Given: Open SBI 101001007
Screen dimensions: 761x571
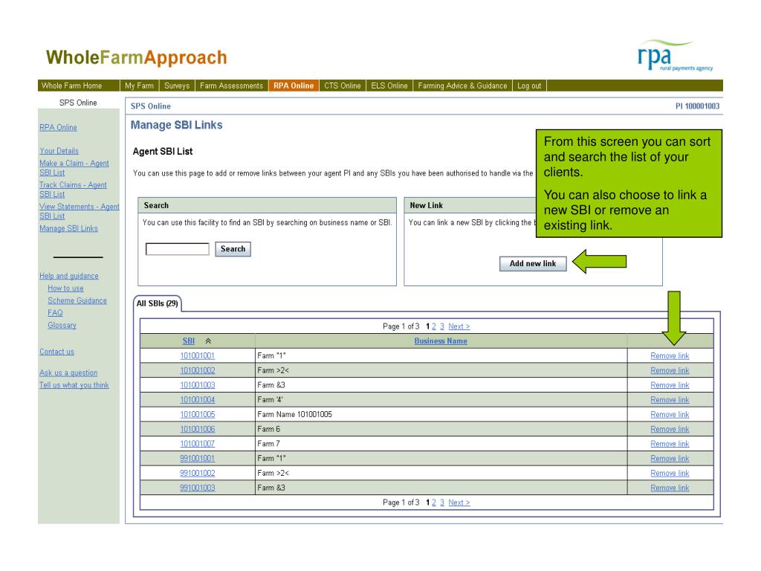Looking at the screenshot, I should coord(198,444).
